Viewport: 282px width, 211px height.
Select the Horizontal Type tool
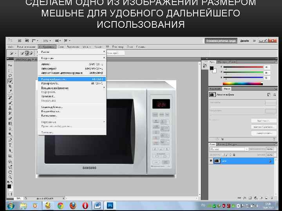[x=10, y=145]
